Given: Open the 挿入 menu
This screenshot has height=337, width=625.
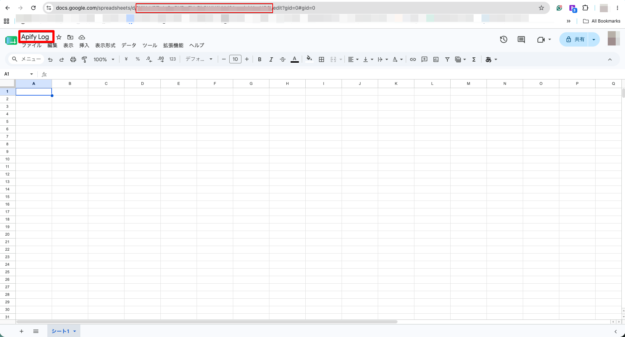Looking at the screenshot, I should (x=84, y=45).
